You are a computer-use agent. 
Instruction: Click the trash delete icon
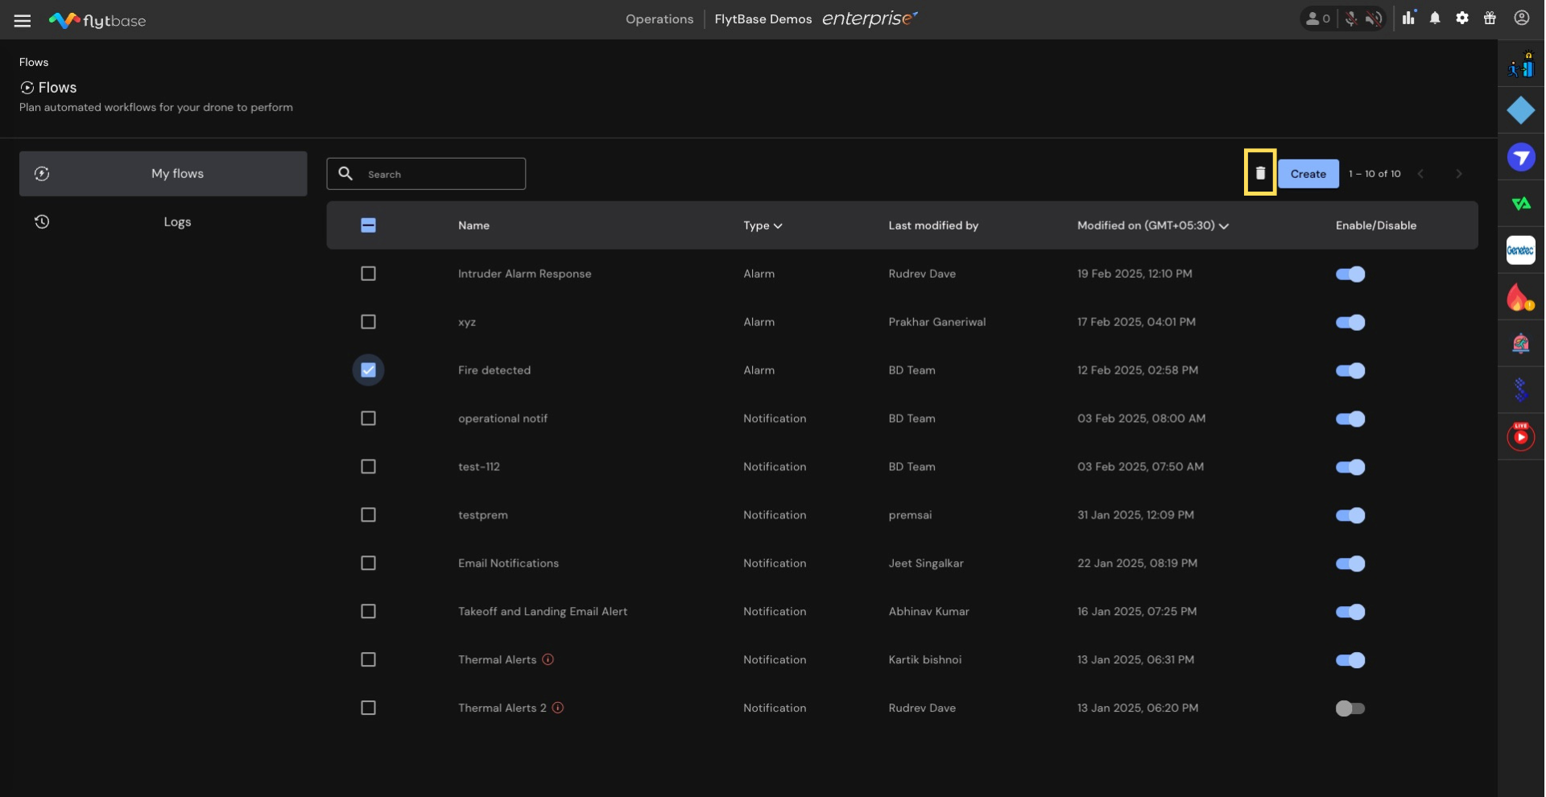click(1259, 173)
